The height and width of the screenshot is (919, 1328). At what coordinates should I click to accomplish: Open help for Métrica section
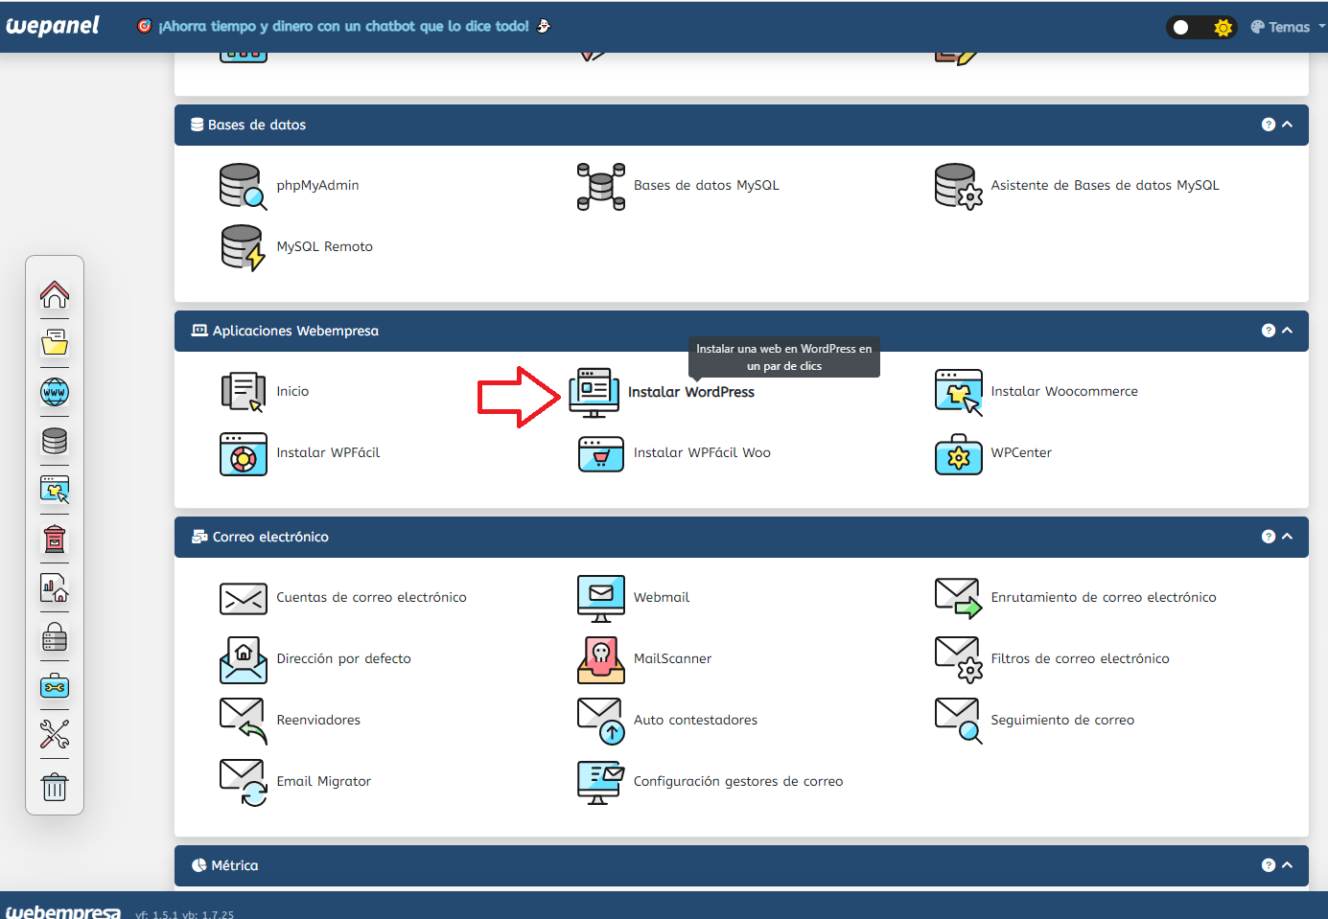click(x=1269, y=865)
